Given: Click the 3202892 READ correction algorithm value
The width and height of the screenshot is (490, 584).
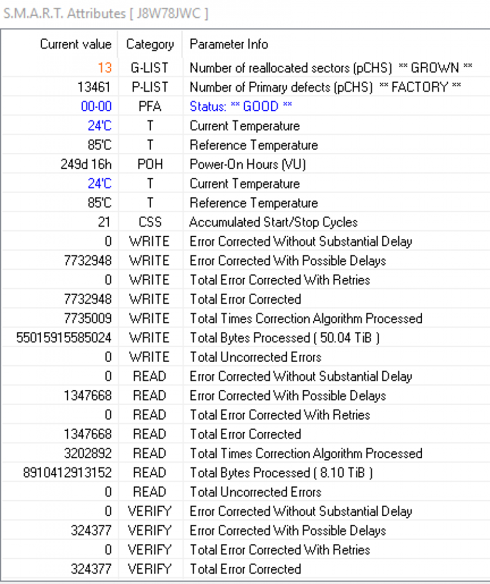Looking at the screenshot, I should [x=89, y=454].
